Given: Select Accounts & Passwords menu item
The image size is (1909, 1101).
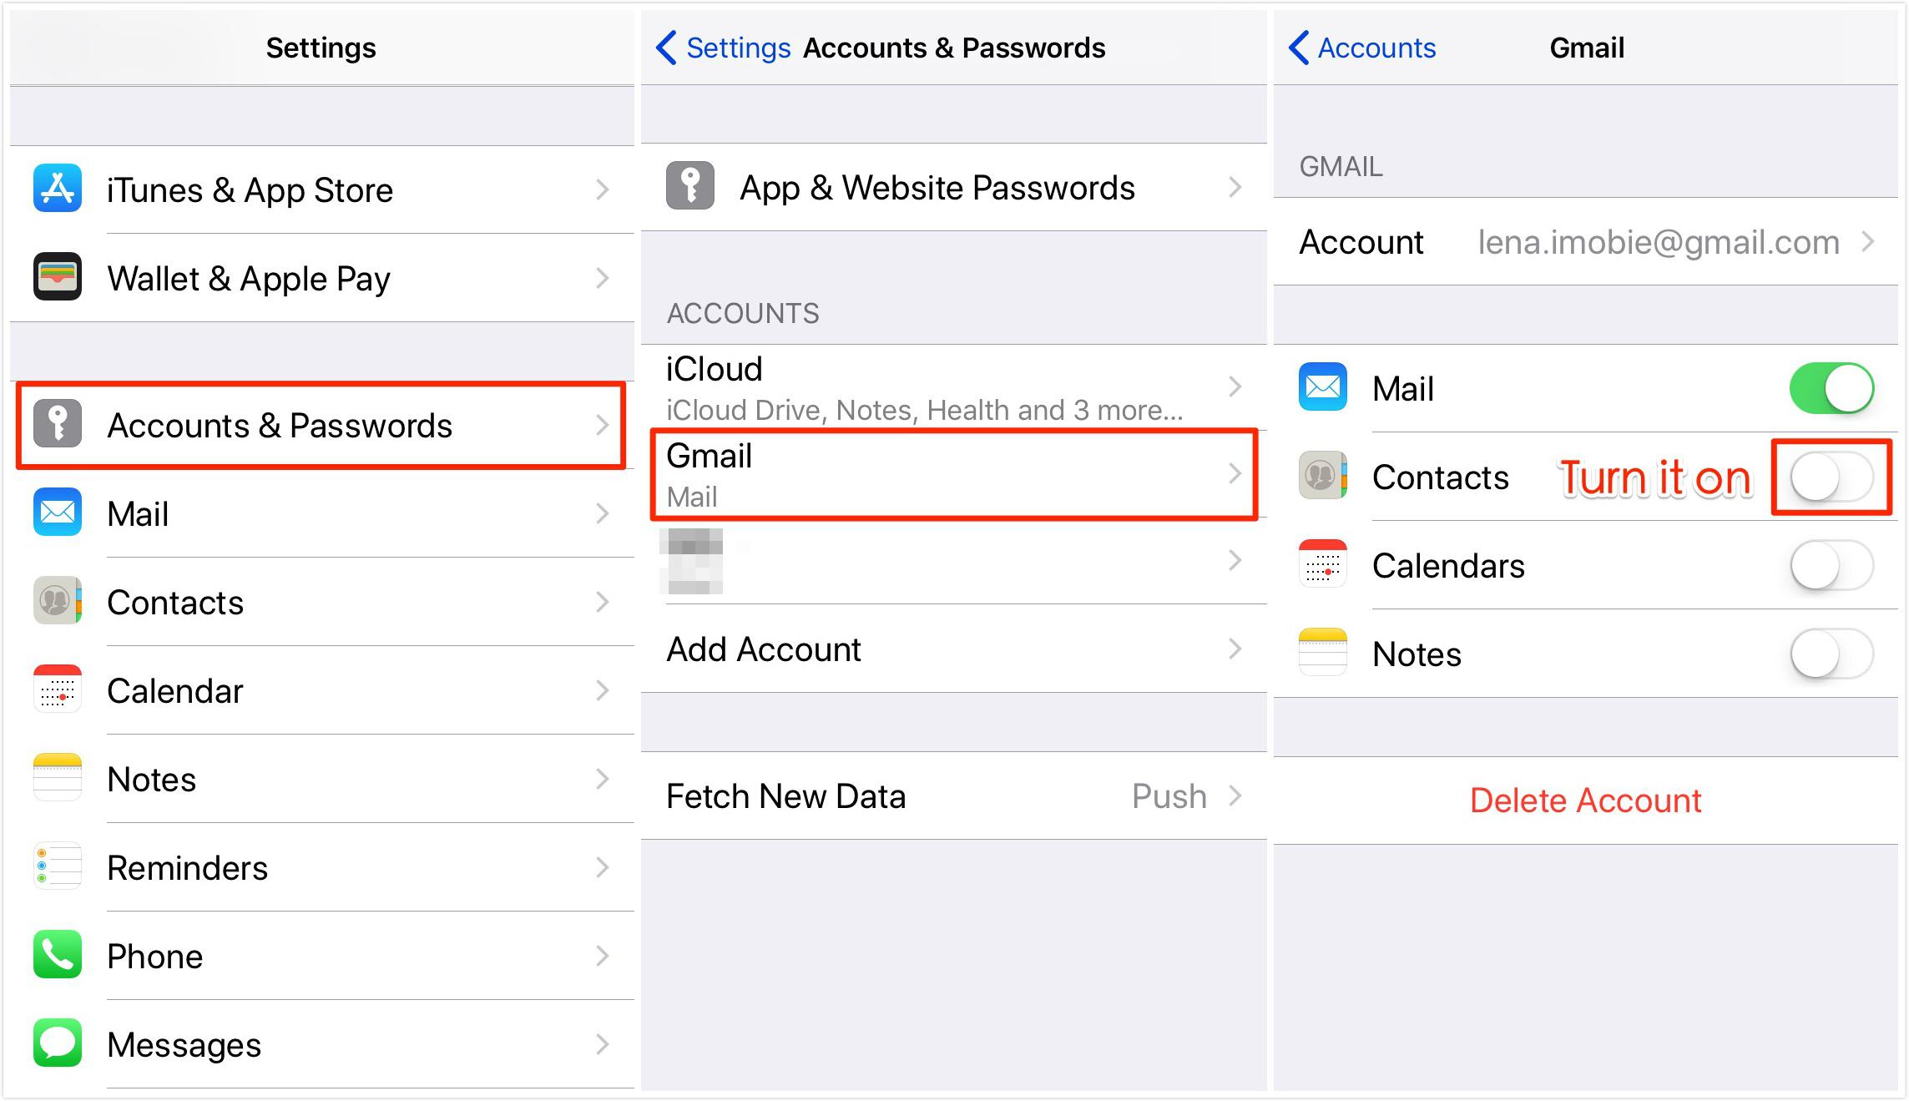Looking at the screenshot, I should tap(315, 423).
